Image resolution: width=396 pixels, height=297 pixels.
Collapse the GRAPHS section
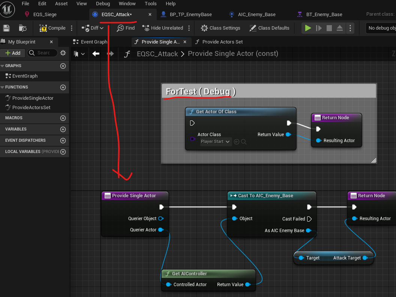point(2,66)
